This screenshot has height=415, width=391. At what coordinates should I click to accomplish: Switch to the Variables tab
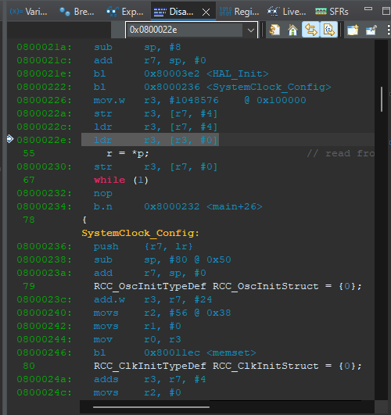(28, 12)
